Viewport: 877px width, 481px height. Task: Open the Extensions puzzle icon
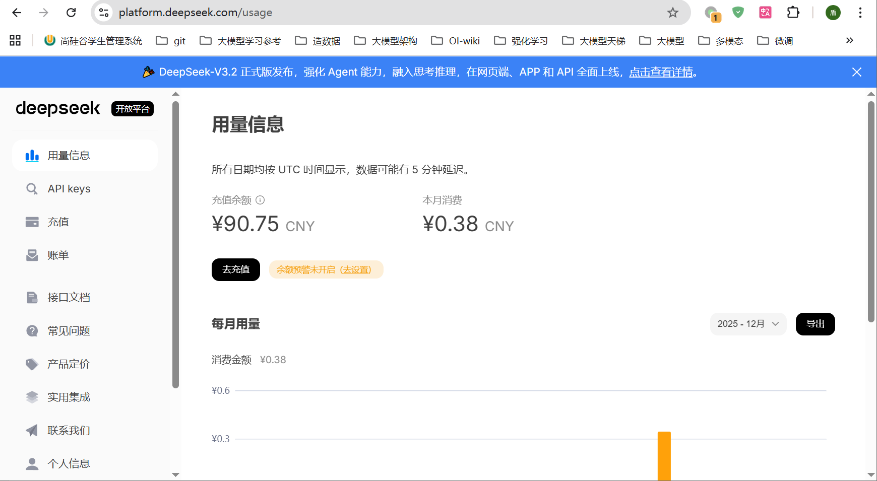pyautogui.click(x=793, y=13)
